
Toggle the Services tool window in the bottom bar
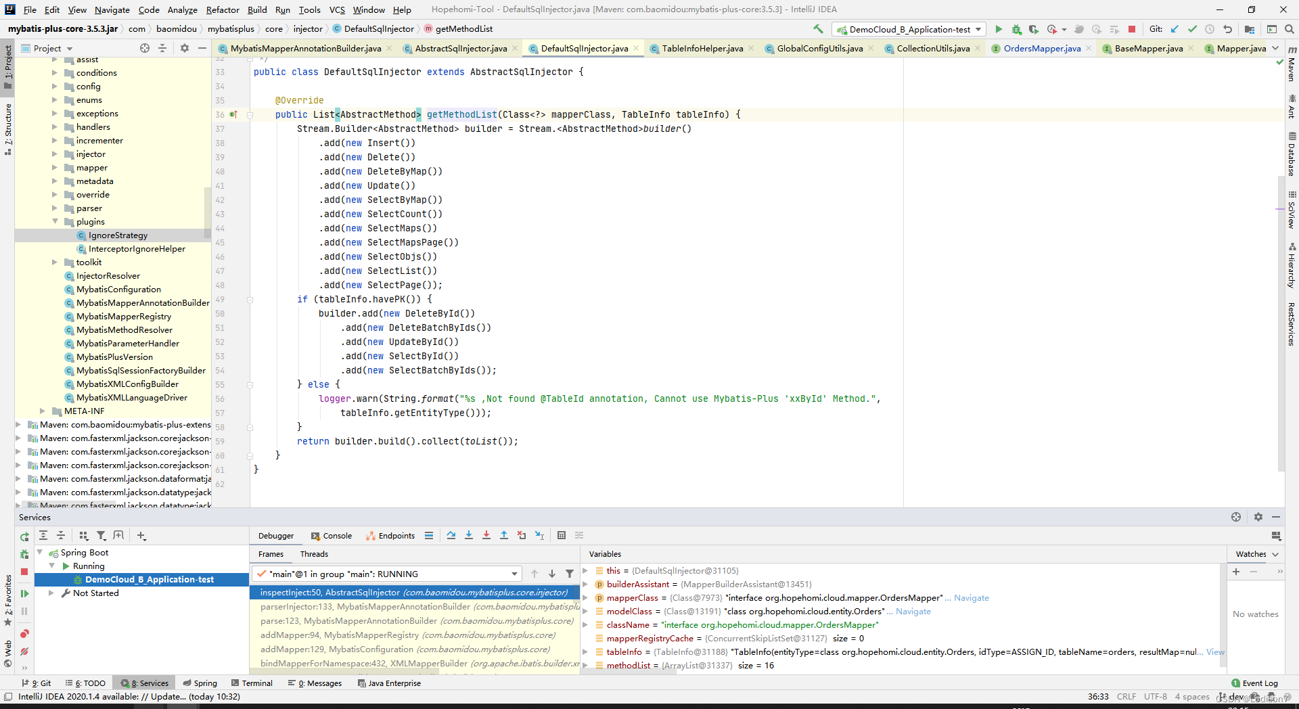(145, 683)
